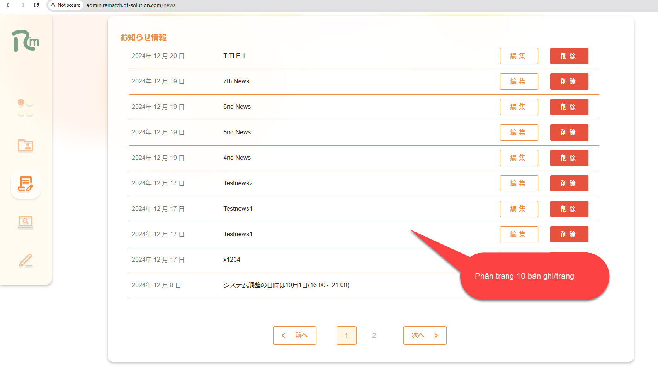Image resolution: width=658 pixels, height=376 pixels.
Task: Click the pencil icon in sidebar
Action: [x=26, y=261]
